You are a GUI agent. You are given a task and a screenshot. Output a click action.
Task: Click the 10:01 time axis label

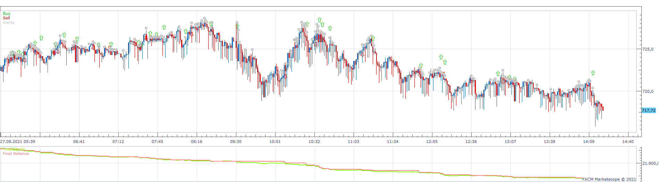pos(275,142)
